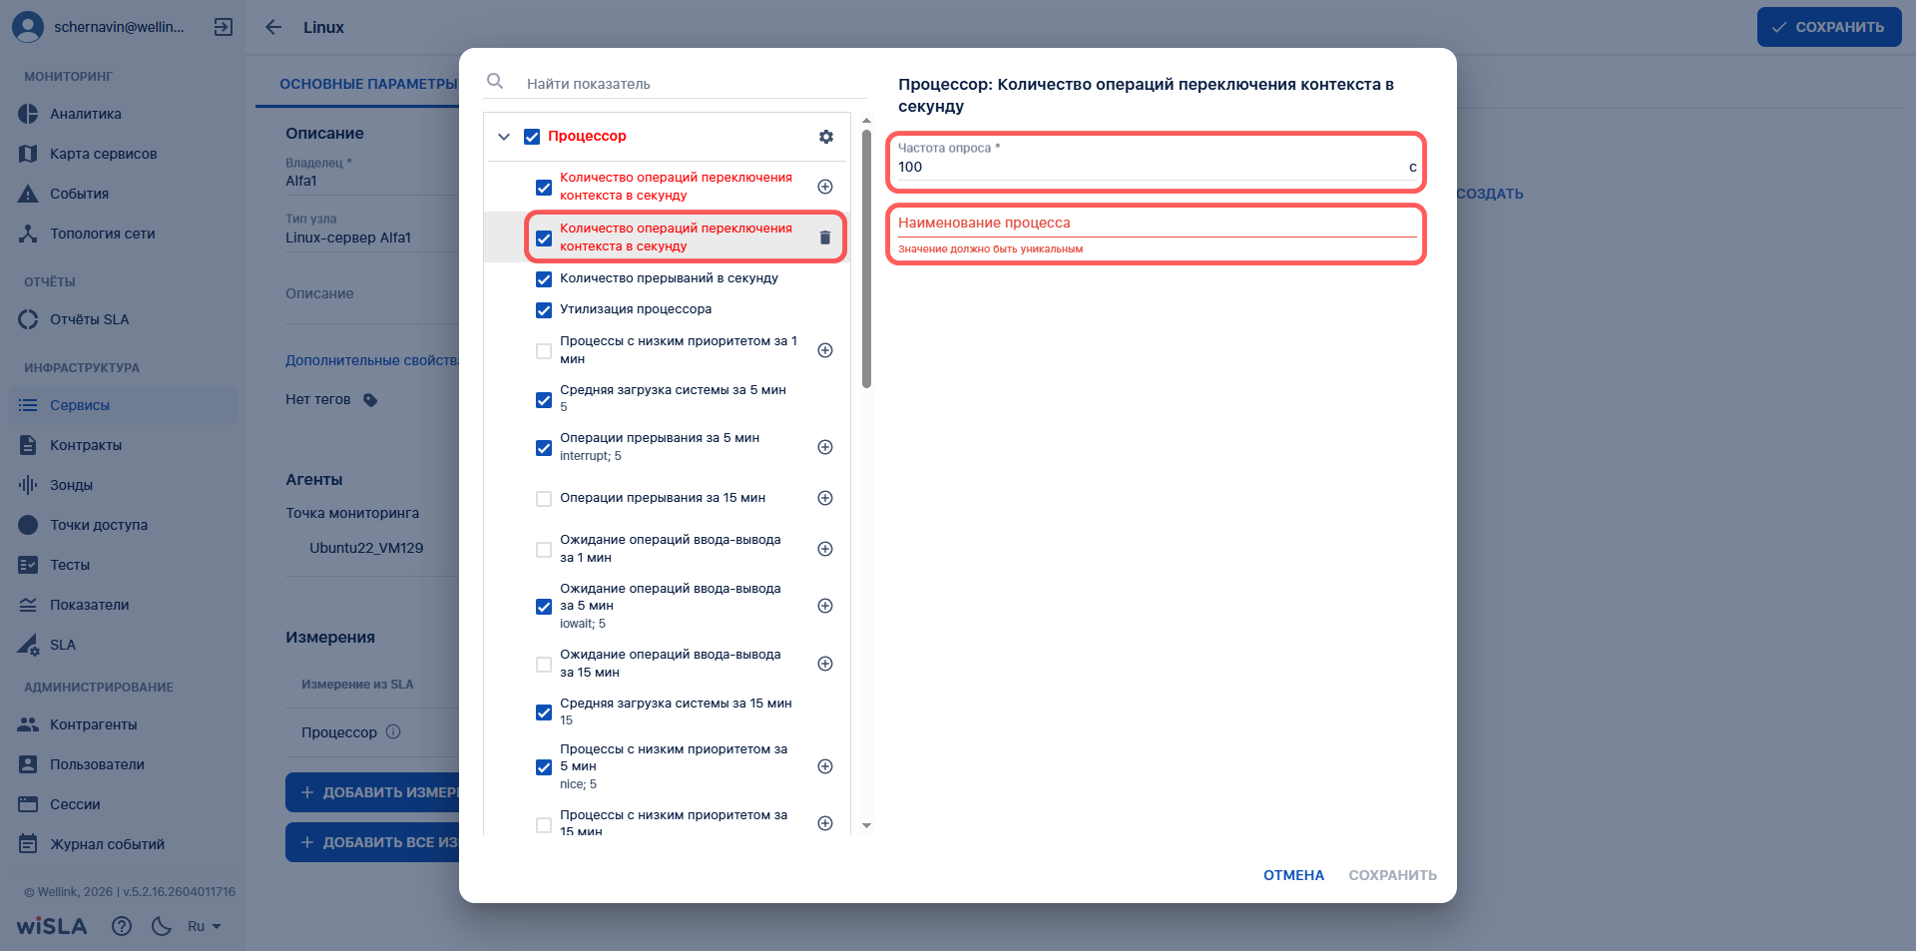This screenshot has height=951, width=1916.
Task: Delete the duplicated context switch metric
Action: click(x=825, y=238)
